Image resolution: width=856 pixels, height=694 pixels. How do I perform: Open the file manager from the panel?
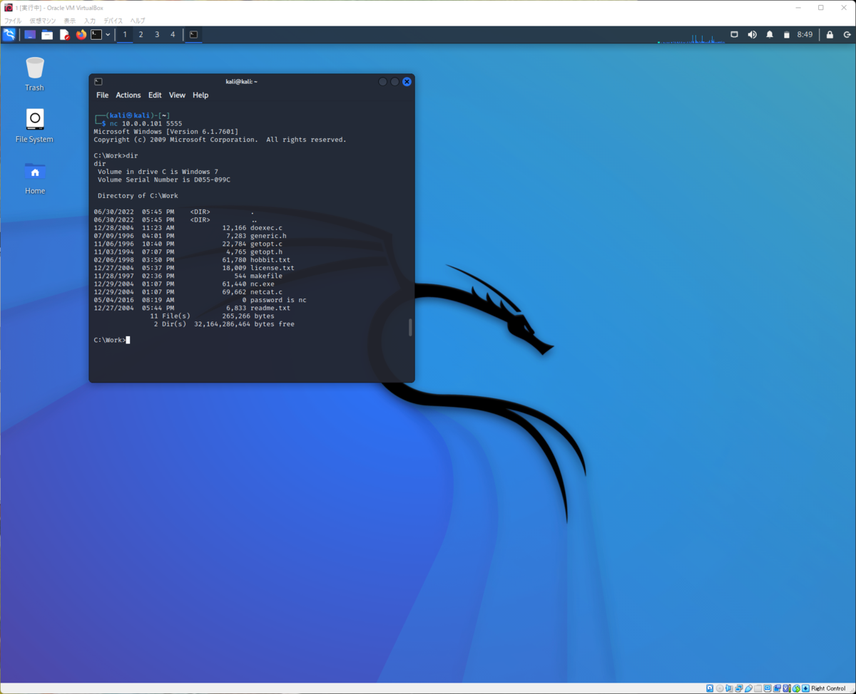(x=47, y=34)
